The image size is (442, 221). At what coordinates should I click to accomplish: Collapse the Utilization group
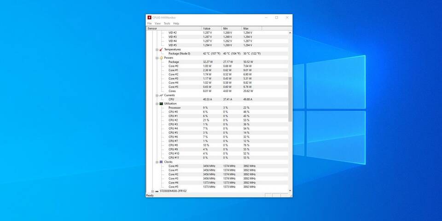click(157, 104)
